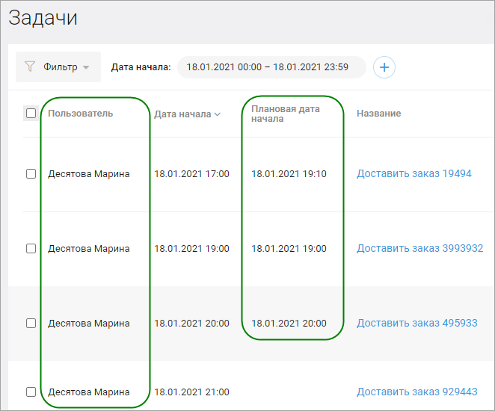Open link Доставить заказ 929443
This screenshot has height=411, width=495.
click(416, 392)
